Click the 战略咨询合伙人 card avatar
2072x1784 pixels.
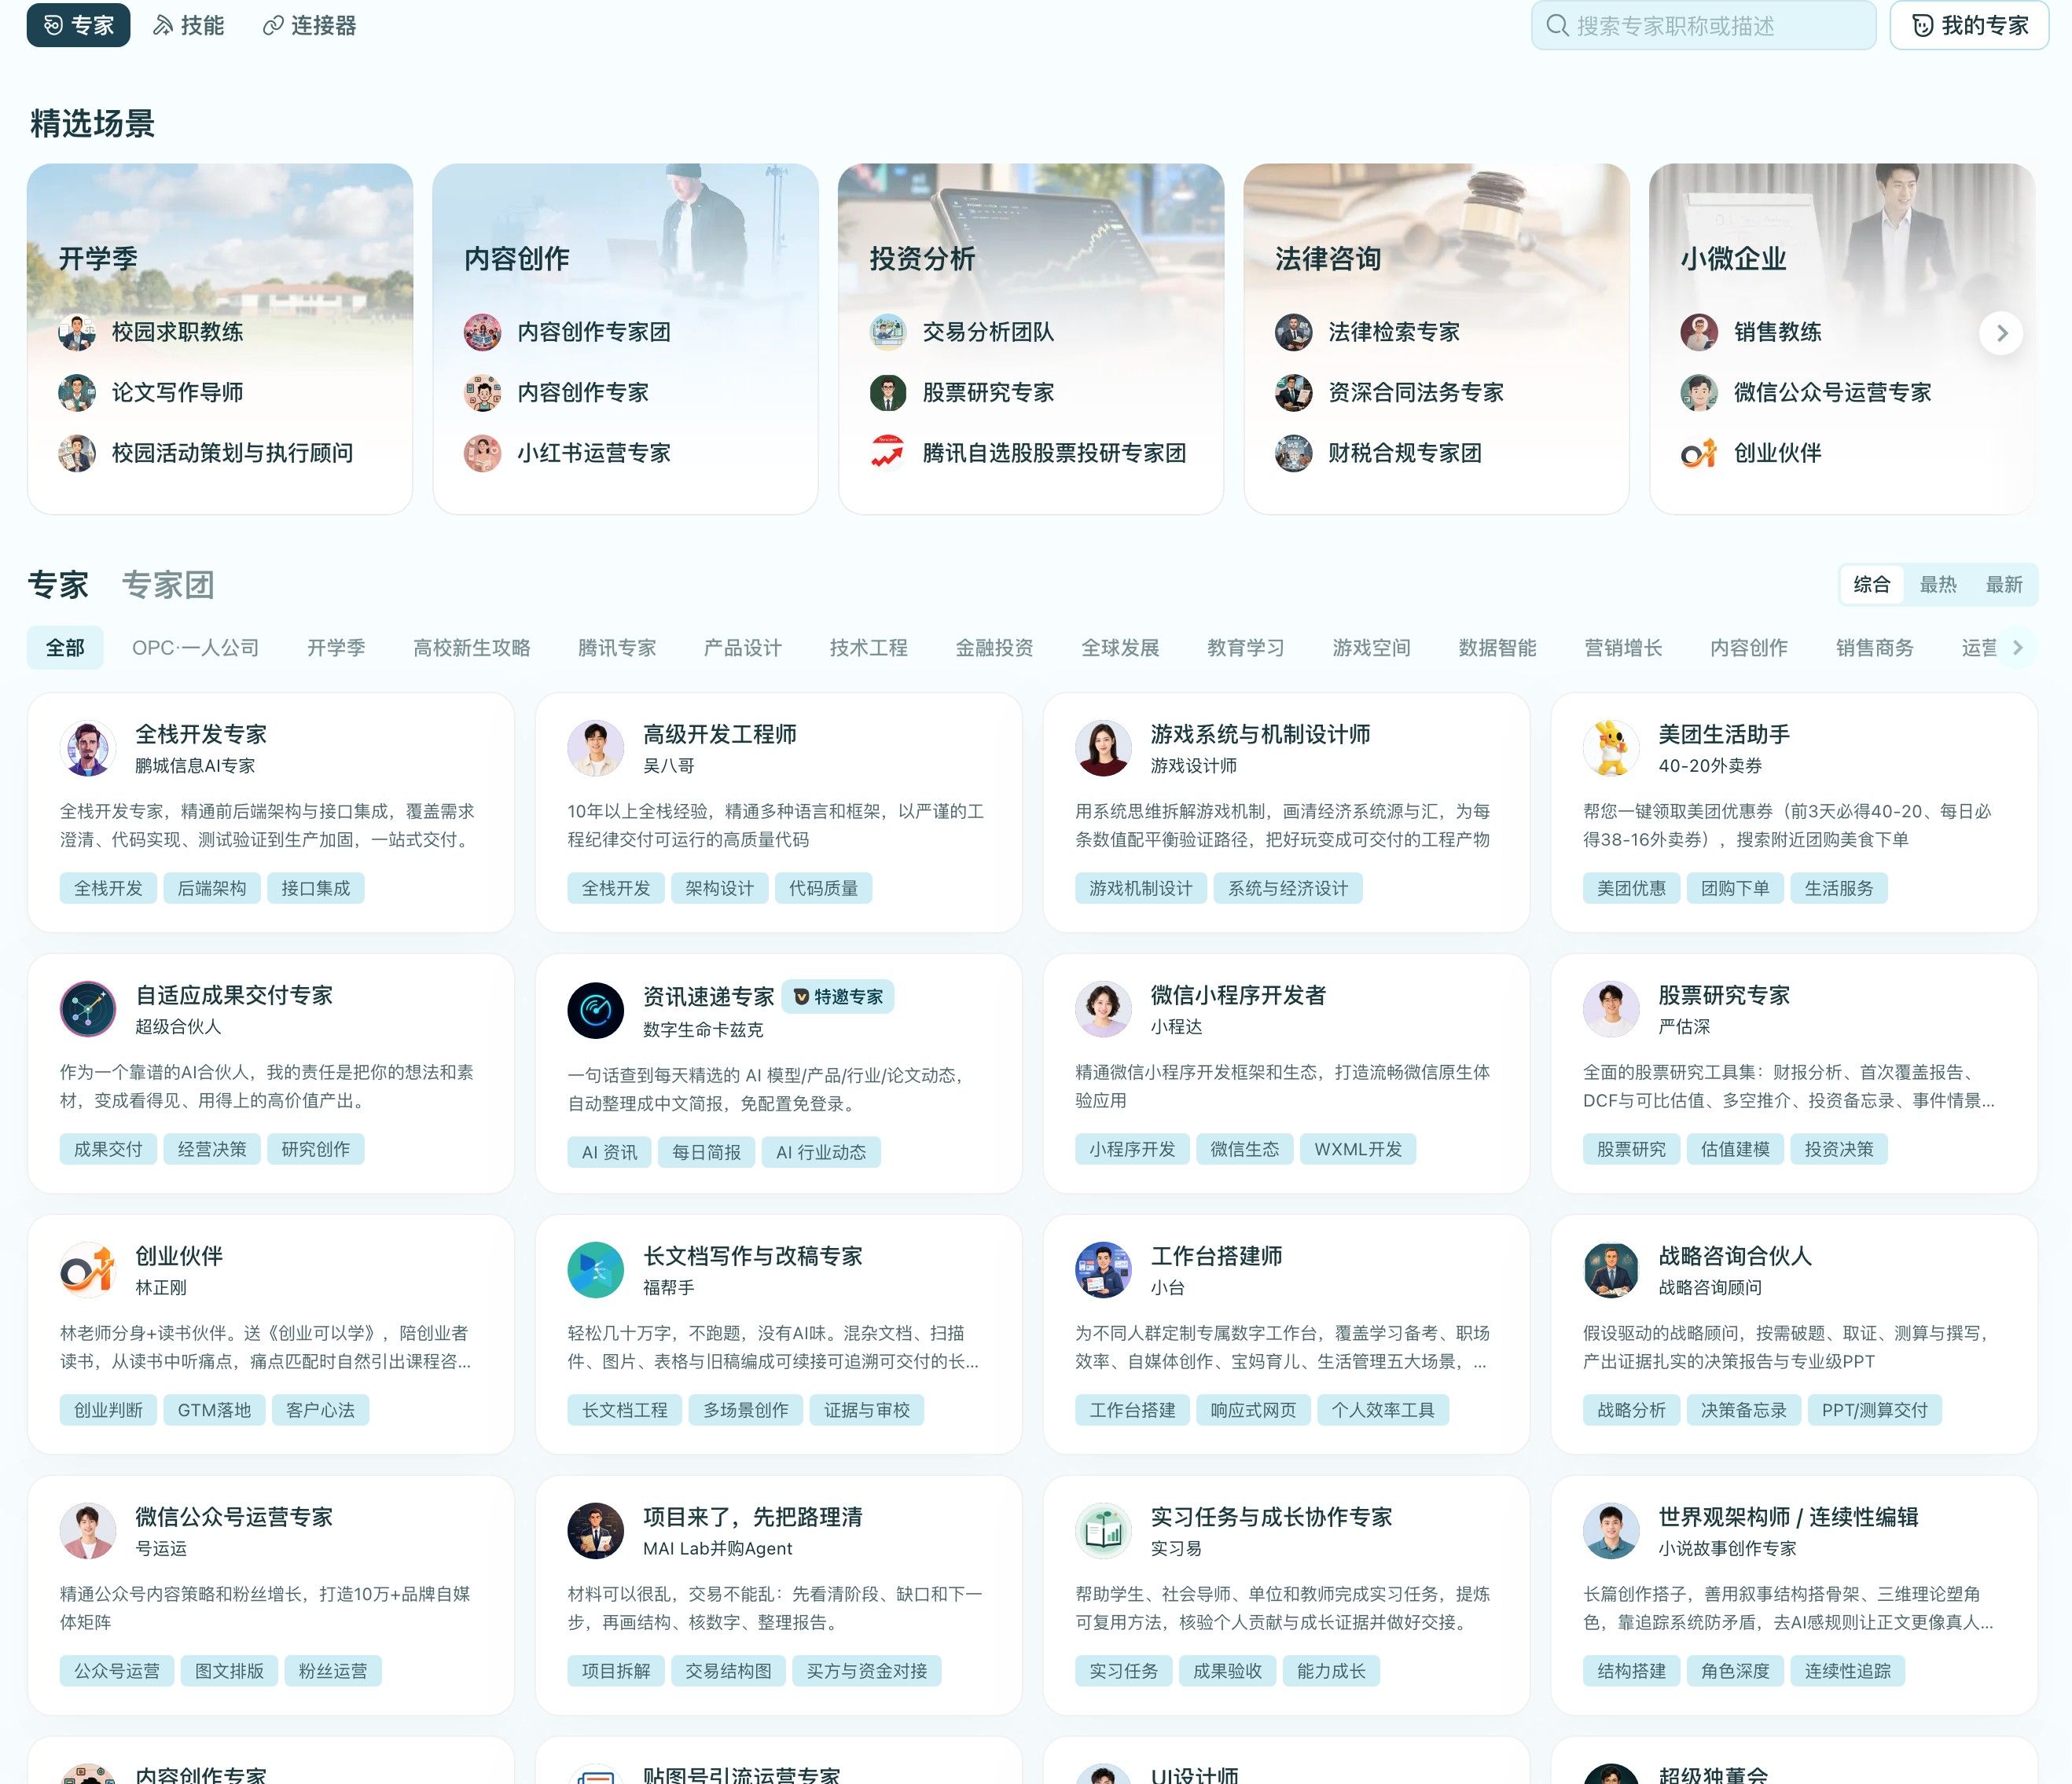click(x=1611, y=1270)
